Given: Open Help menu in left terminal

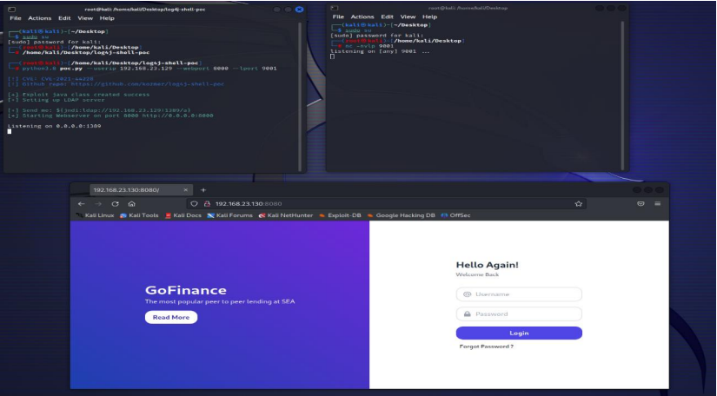Looking at the screenshot, I should point(107,18).
